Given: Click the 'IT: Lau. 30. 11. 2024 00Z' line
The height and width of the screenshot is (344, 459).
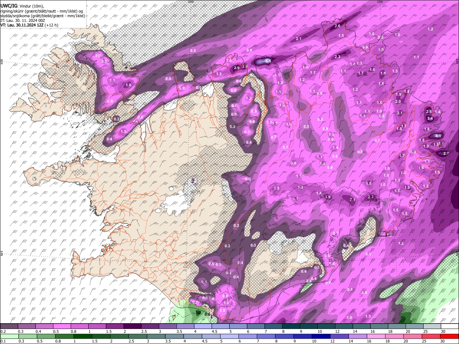Looking at the screenshot, I should (23, 20).
